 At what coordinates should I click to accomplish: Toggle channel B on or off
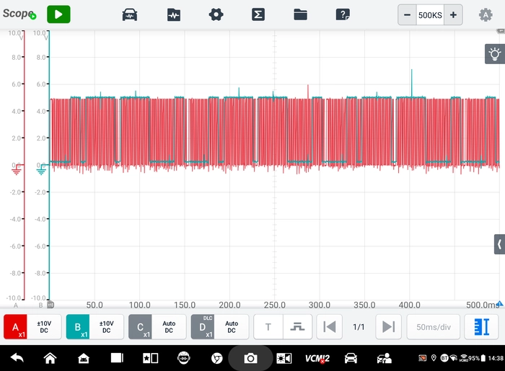[78, 327]
